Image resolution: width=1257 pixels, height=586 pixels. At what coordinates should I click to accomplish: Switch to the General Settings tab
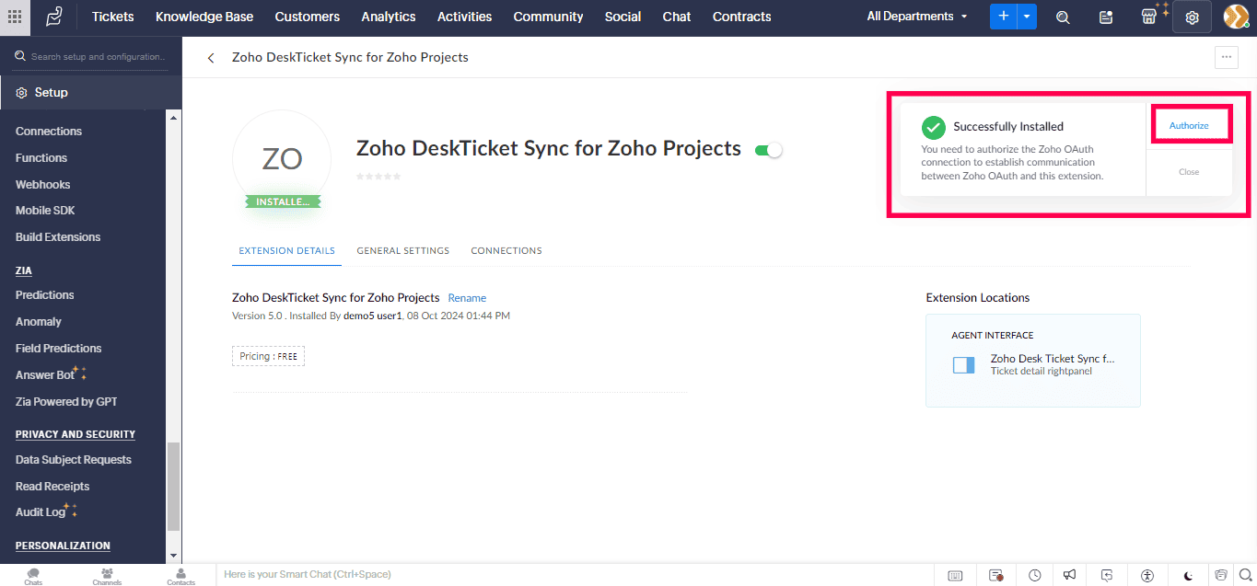pyautogui.click(x=403, y=250)
